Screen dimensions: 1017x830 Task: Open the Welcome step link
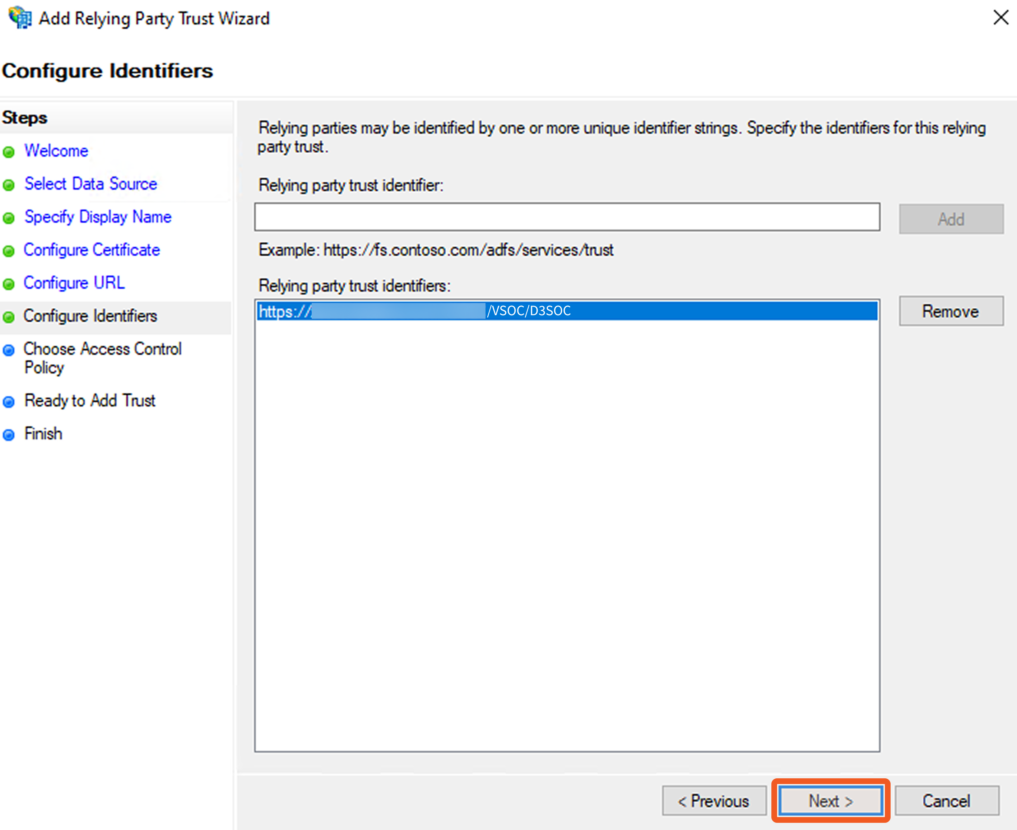56,151
